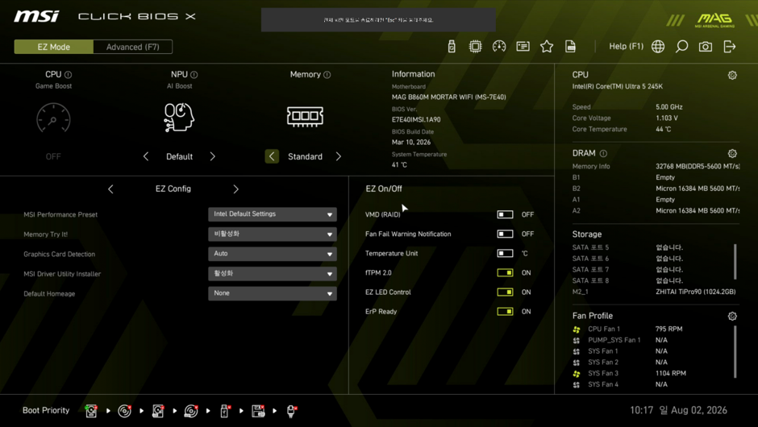This screenshot has width=758, height=427.
Task: Open Default Homepage dropdown
Action: (x=273, y=293)
